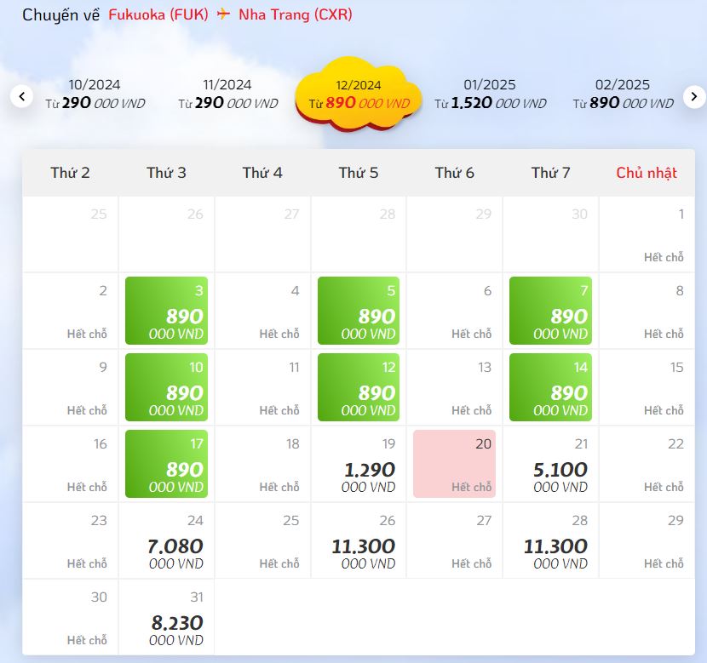Click sold-out December 25 cell in last weeks
Image resolution: width=707 pixels, height=663 pixels.
[x=262, y=540]
